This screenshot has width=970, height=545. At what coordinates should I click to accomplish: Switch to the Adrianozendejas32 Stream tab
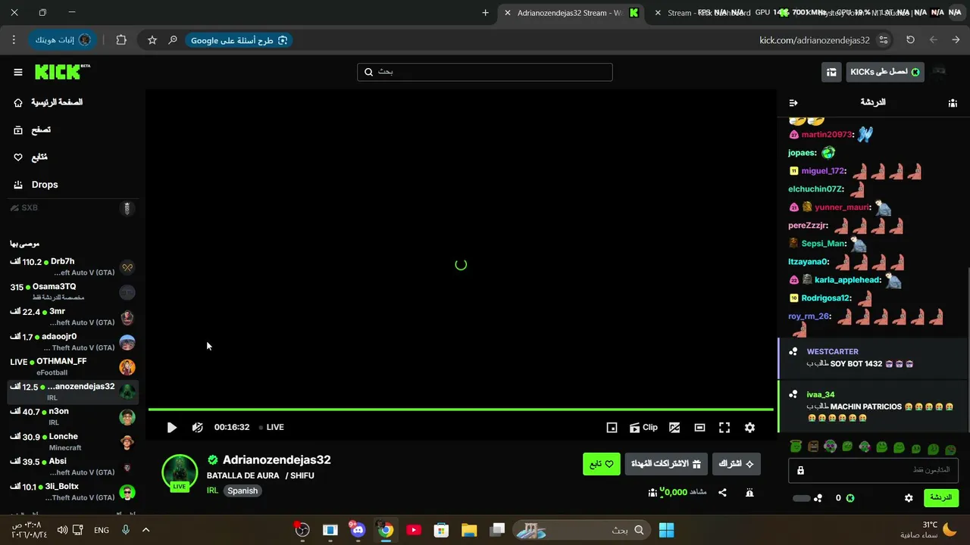(570, 13)
